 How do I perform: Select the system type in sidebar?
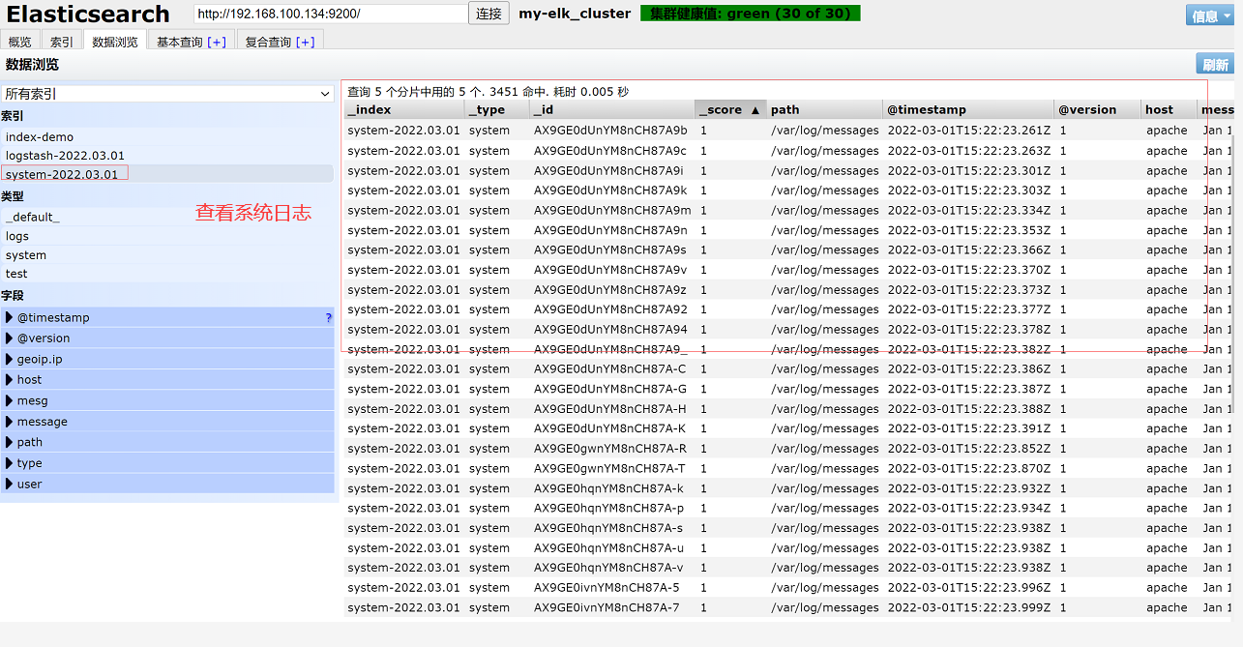click(167, 255)
